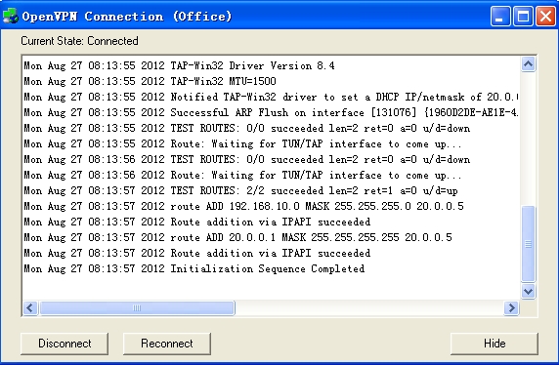This screenshot has width=559, height=365.
Task: Maximize the OpenVPN Connection window
Action: click(x=523, y=17)
